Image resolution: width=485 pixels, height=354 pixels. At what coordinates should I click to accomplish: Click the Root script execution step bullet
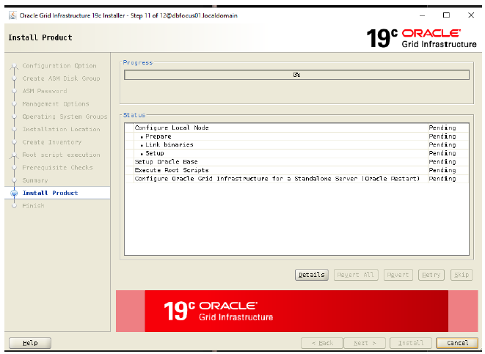pos(14,155)
